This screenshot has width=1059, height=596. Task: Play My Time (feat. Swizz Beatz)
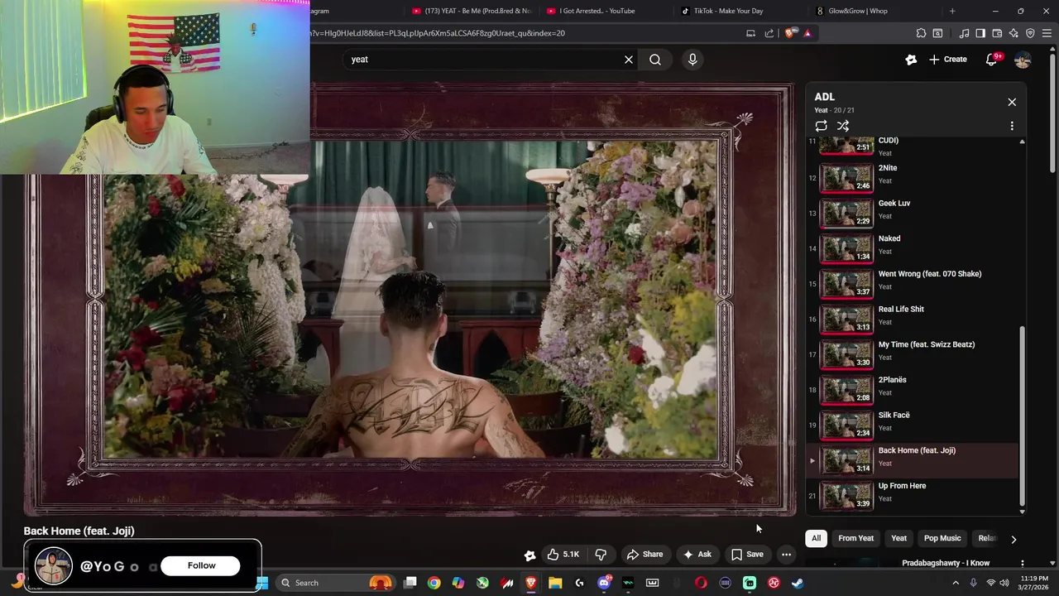pos(913,354)
